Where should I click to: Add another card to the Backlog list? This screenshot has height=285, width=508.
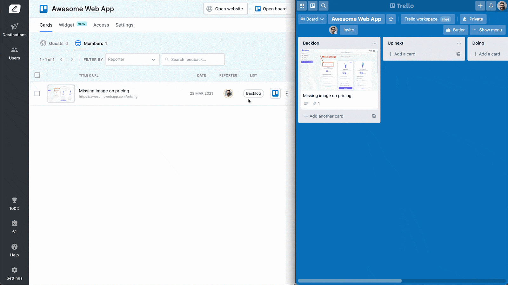(324, 116)
